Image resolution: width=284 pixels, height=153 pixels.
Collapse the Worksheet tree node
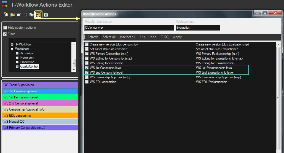pyautogui.click(x=12, y=49)
